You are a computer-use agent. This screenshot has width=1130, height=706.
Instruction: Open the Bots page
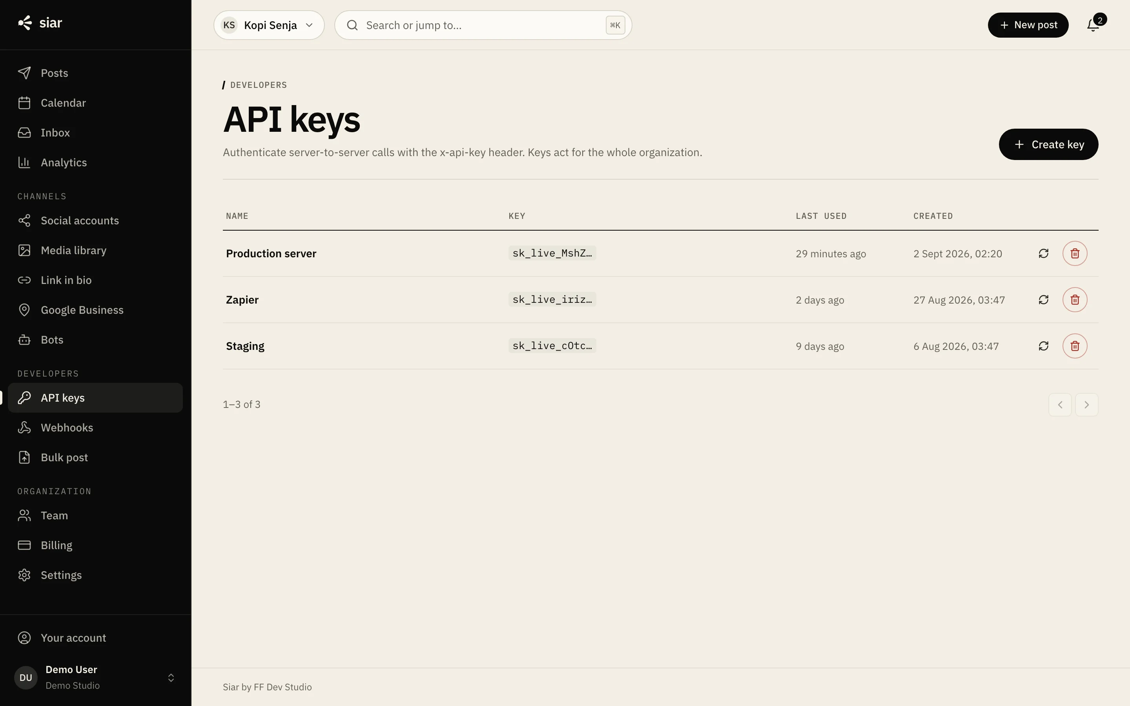point(95,340)
